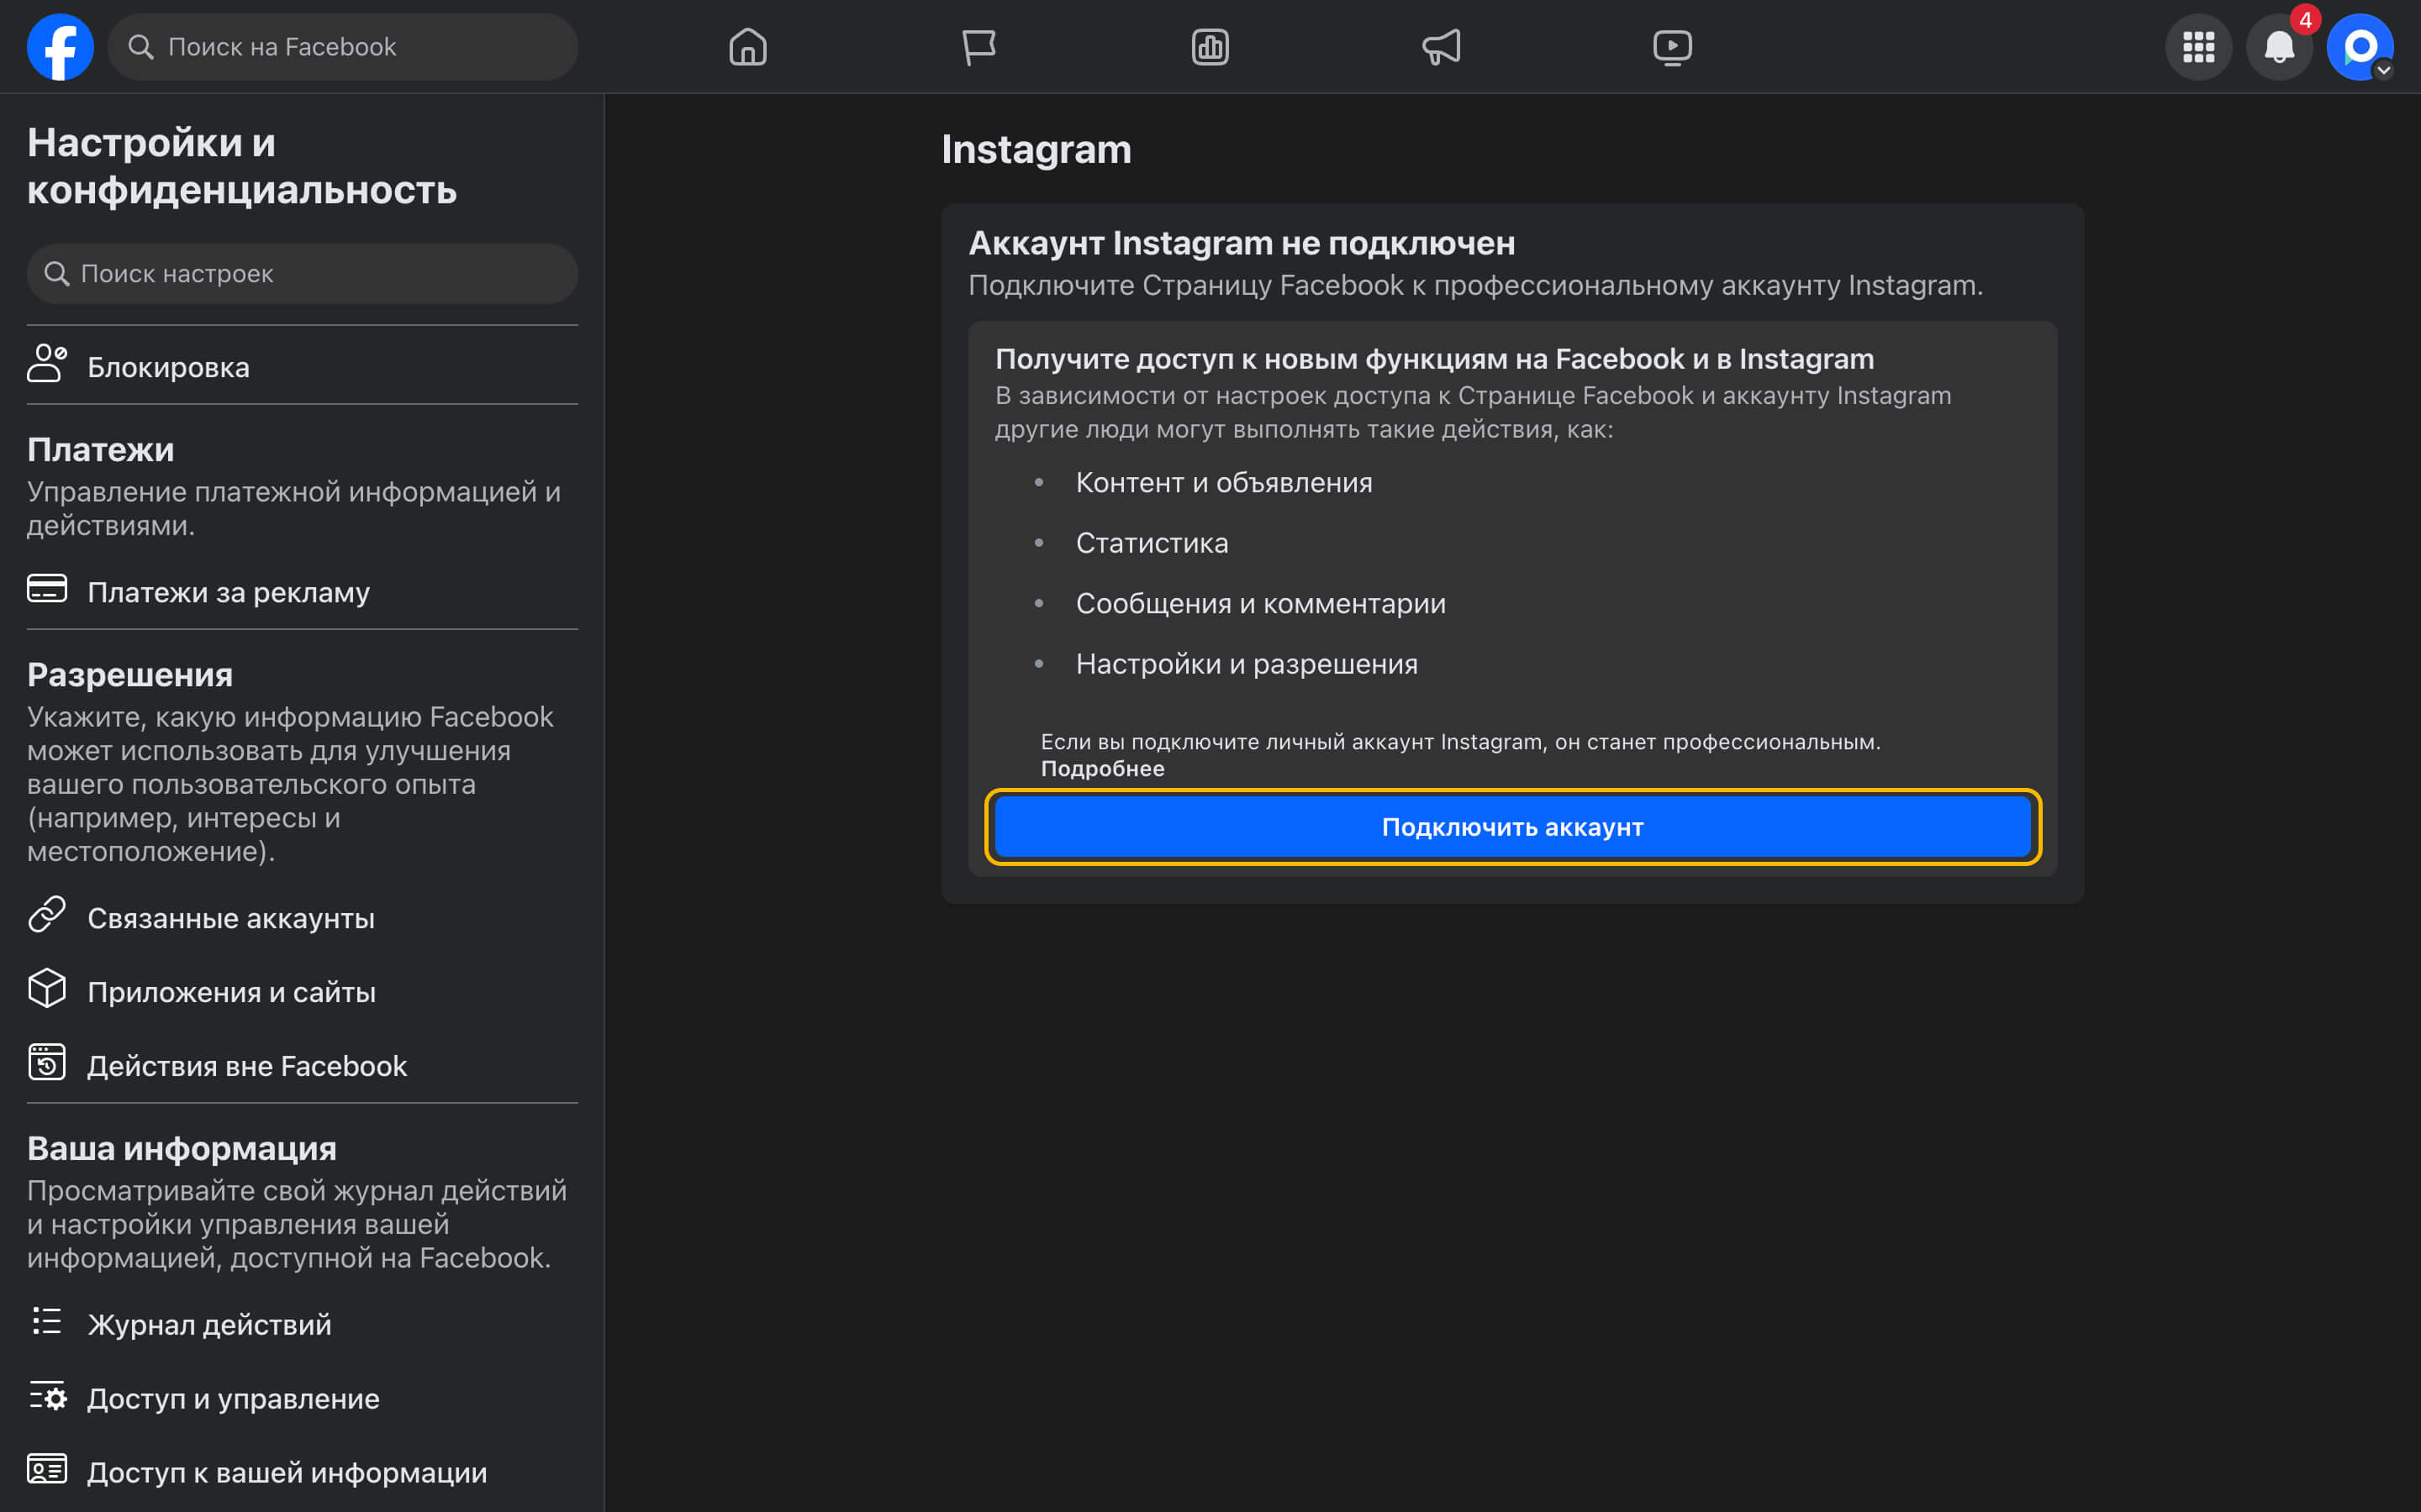This screenshot has width=2421, height=1512.
Task: Open Действия вне Facebook item
Action: pos(246,1066)
